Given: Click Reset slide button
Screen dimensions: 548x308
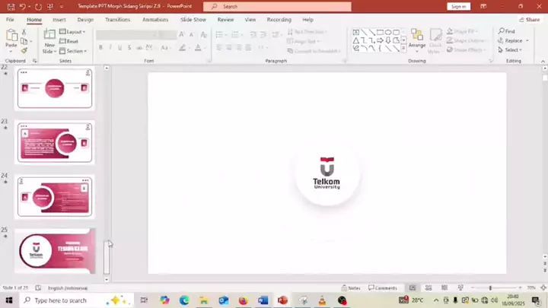Looking at the screenshot, I should [68, 41].
